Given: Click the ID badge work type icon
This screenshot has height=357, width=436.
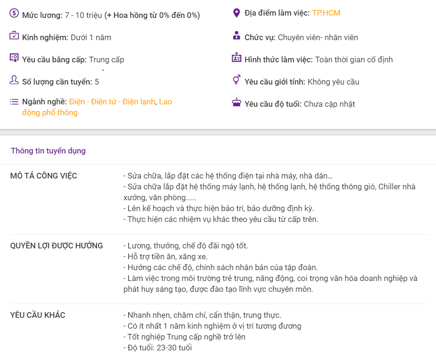Looking at the screenshot, I should (236, 57).
